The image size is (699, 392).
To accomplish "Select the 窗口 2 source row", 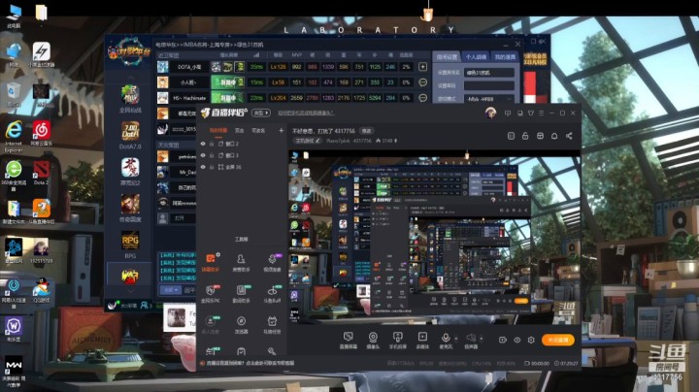I will (x=241, y=144).
